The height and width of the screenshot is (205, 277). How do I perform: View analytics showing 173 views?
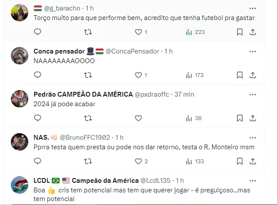[194, 75]
